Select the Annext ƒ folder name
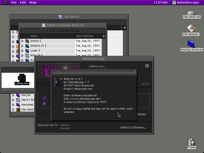This screenshot has height=153, width=204. pos(36,41)
